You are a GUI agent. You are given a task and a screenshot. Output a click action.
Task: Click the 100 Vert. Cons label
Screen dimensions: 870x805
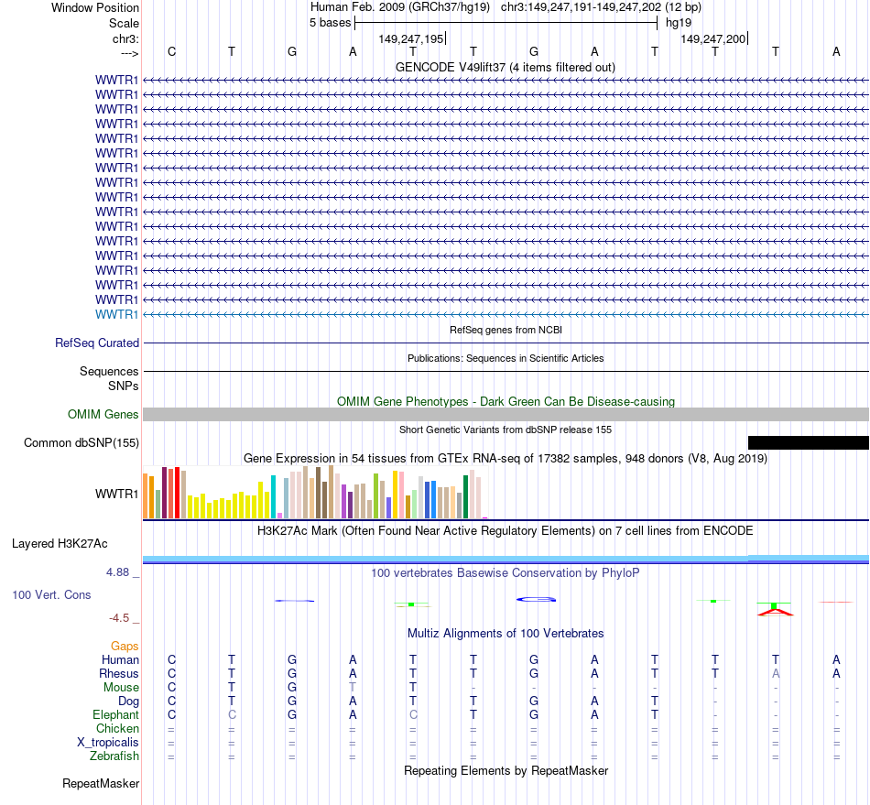tap(51, 594)
